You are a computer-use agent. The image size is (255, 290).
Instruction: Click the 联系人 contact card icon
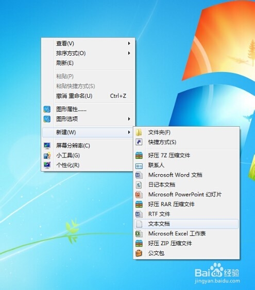pyautogui.click(x=139, y=166)
